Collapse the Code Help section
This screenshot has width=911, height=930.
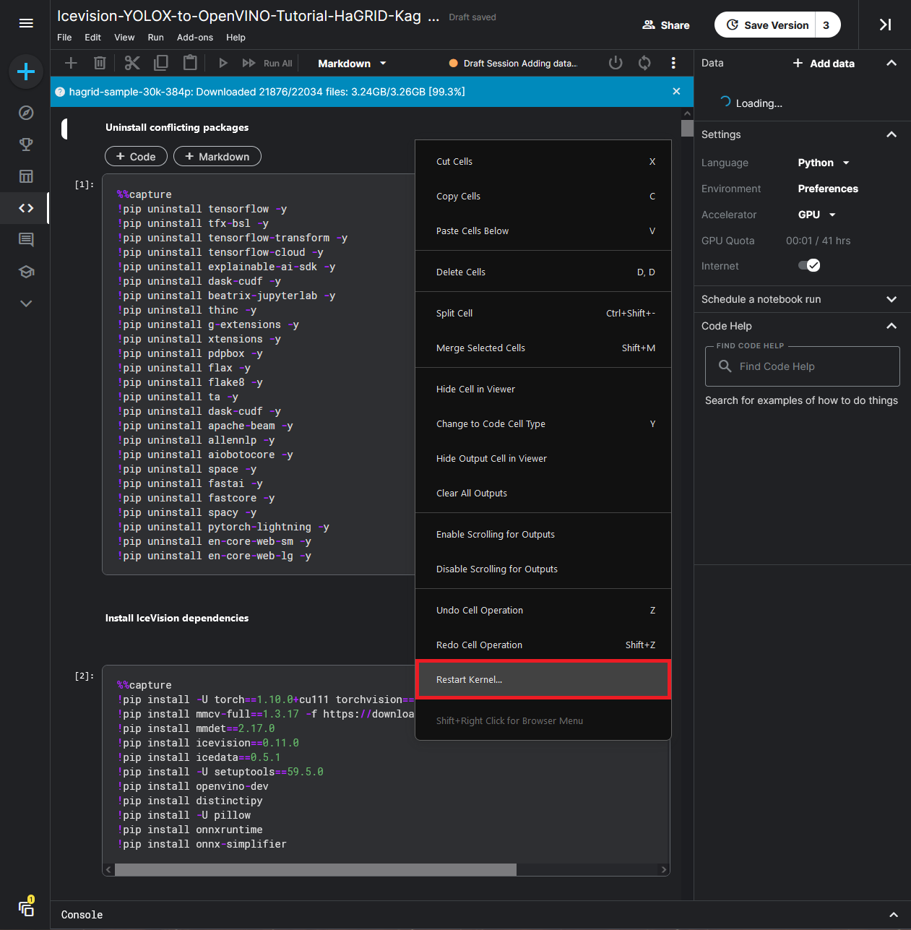[x=891, y=326]
